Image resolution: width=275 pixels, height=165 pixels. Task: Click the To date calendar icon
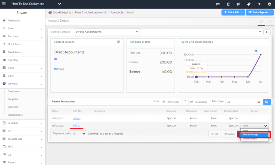tap(192, 102)
